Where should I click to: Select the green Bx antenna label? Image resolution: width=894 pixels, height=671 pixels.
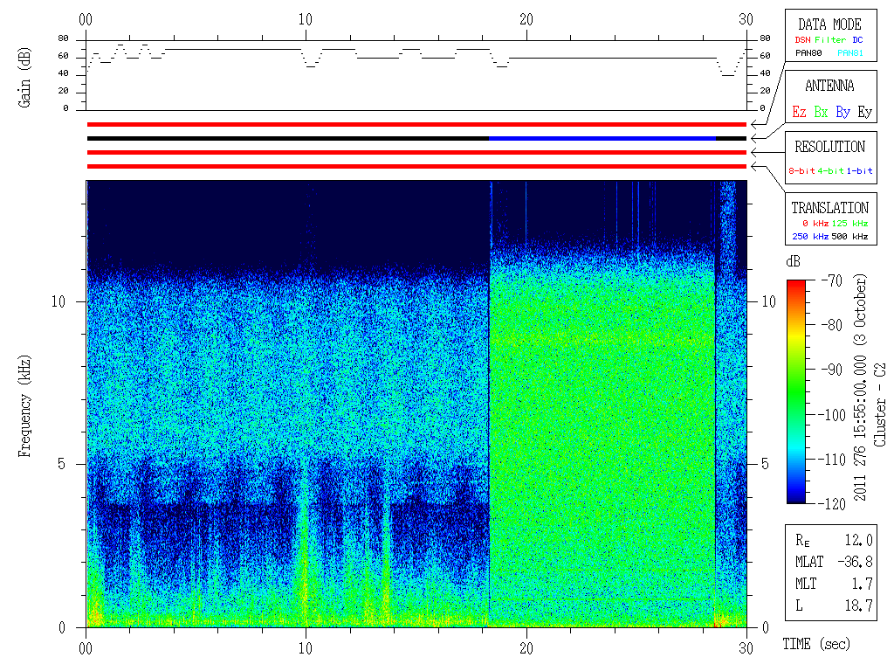(x=821, y=112)
